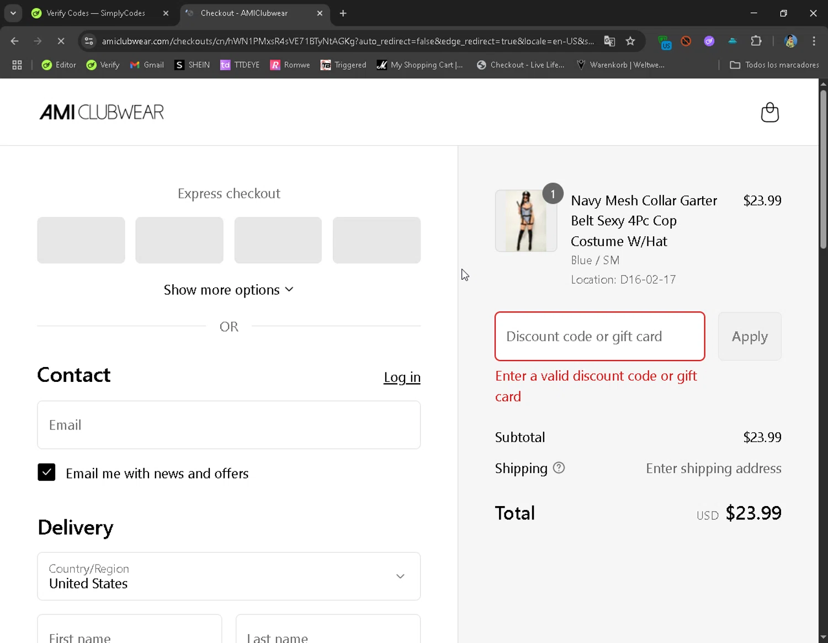The width and height of the screenshot is (828, 643).
Task: Click the Navy Mesh Collar Garter product title
Action: coord(644,221)
